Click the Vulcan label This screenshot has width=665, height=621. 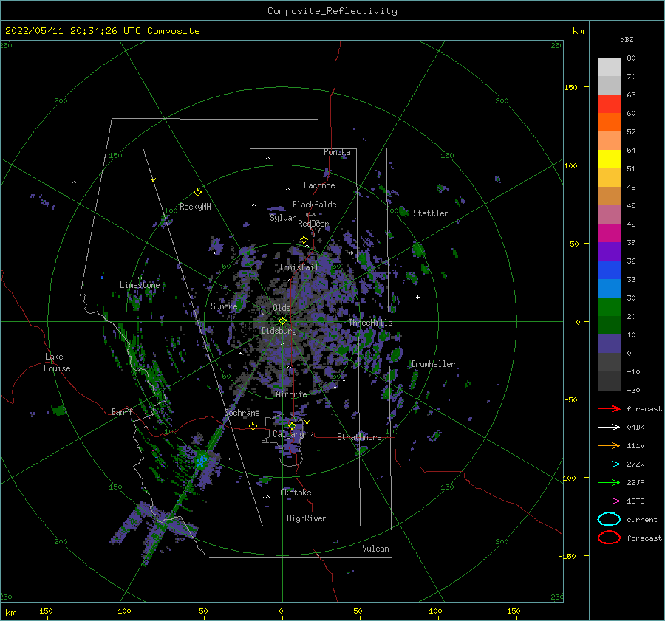[376, 549]
